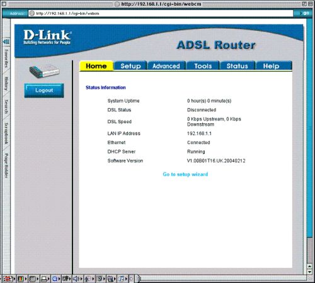Open the History sidebar tab
The height and width of the screenshot is (283, 315).
6,84
